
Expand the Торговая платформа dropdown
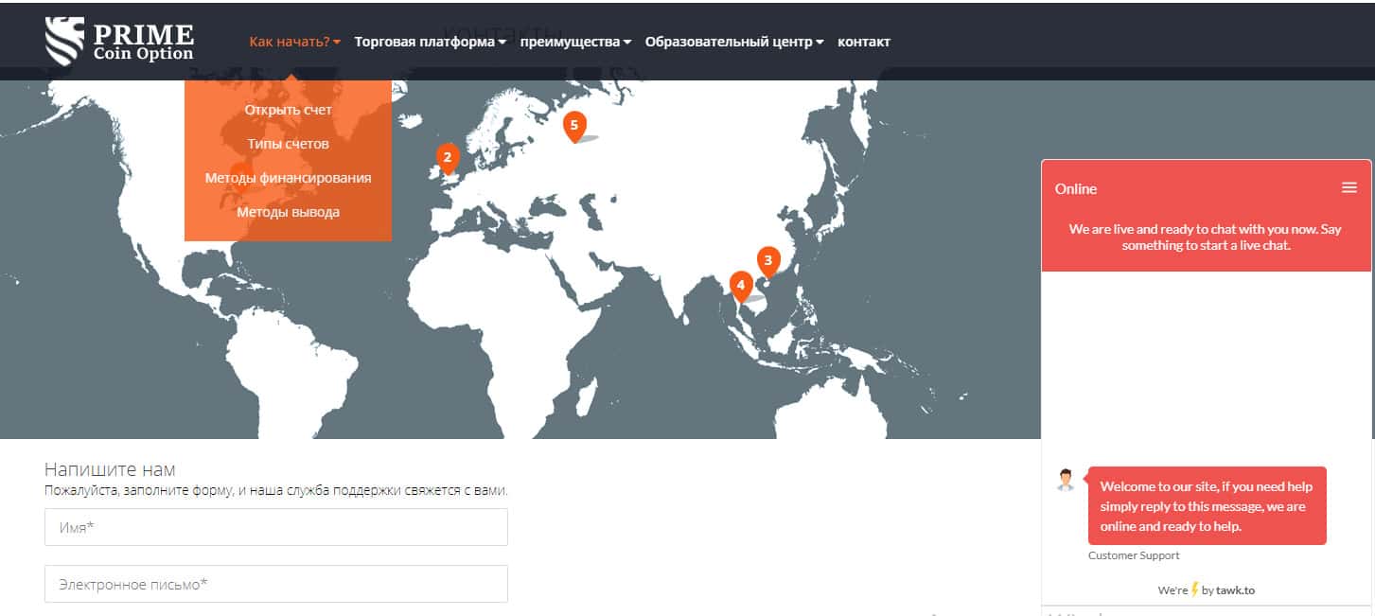pyautogui.click(x=430, y=42)
